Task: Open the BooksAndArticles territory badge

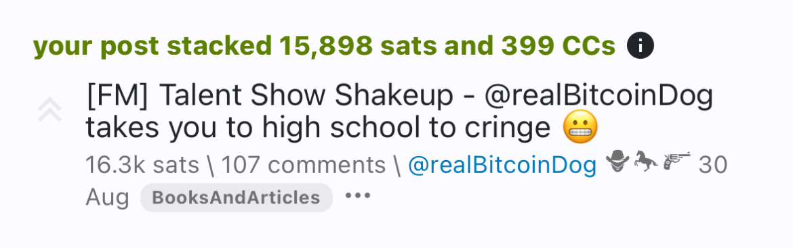Action: click(236, 197)
